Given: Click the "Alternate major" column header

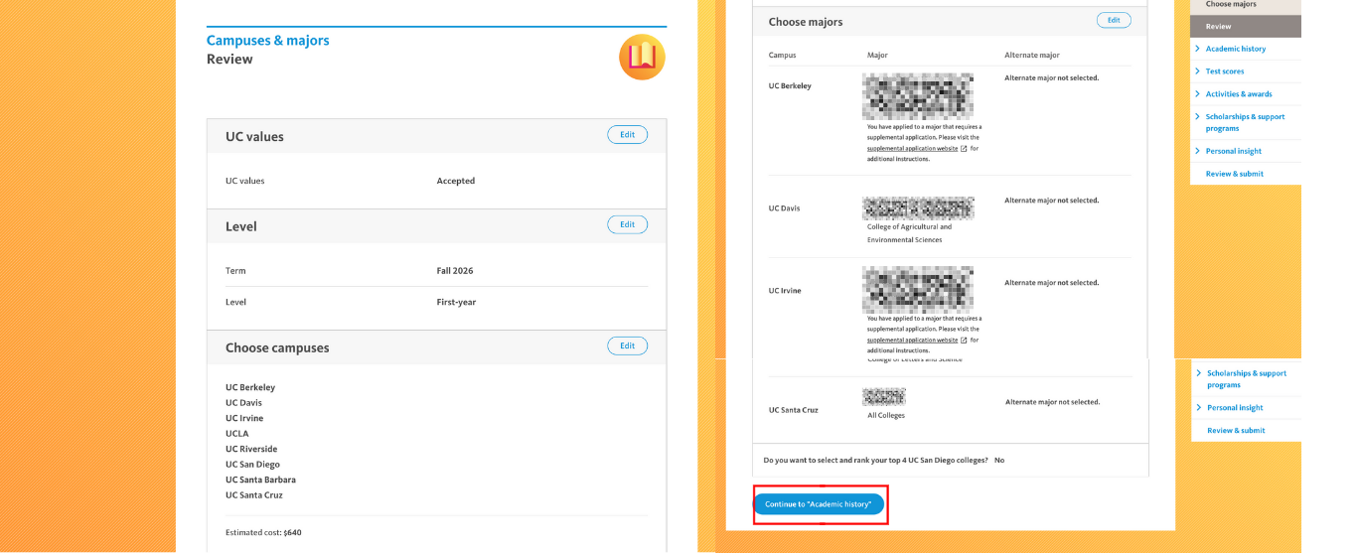Looking at the screenshot, I should 1032,56.
